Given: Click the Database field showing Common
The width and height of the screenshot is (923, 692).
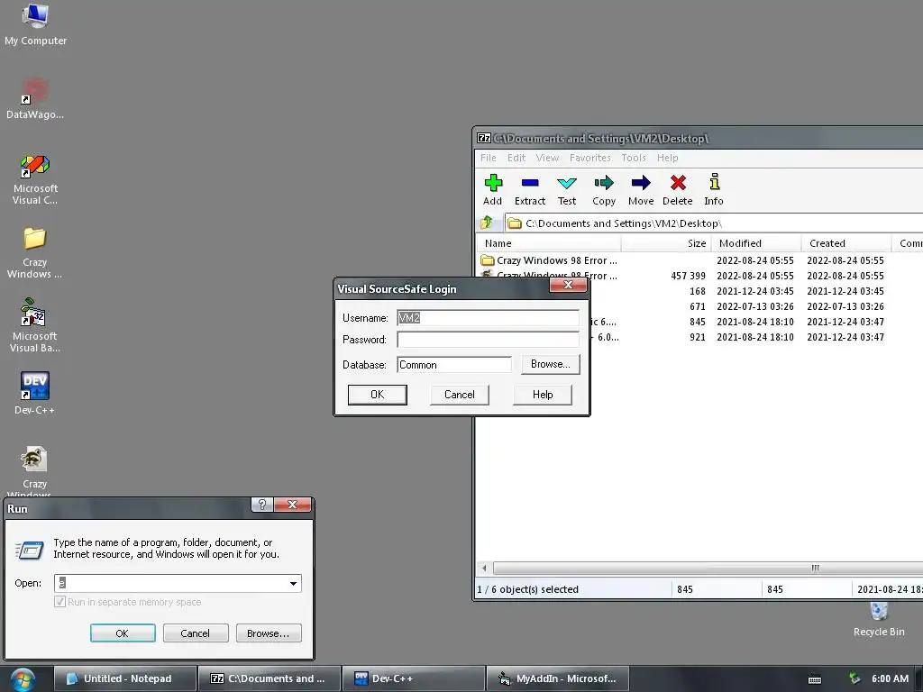Looking at the screenshot, I should click(x=454, y=365).
